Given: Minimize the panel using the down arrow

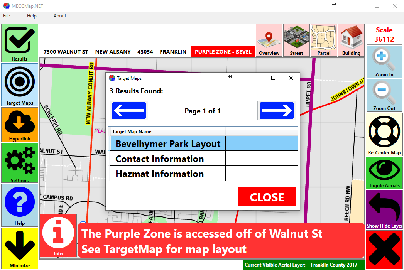Looking at the screenshot, I should [20, 248].
